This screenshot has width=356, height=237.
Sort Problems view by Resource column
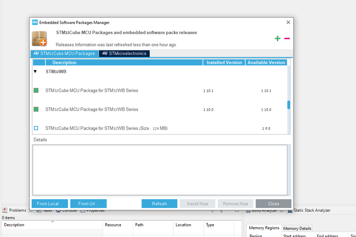pos(118,225)
